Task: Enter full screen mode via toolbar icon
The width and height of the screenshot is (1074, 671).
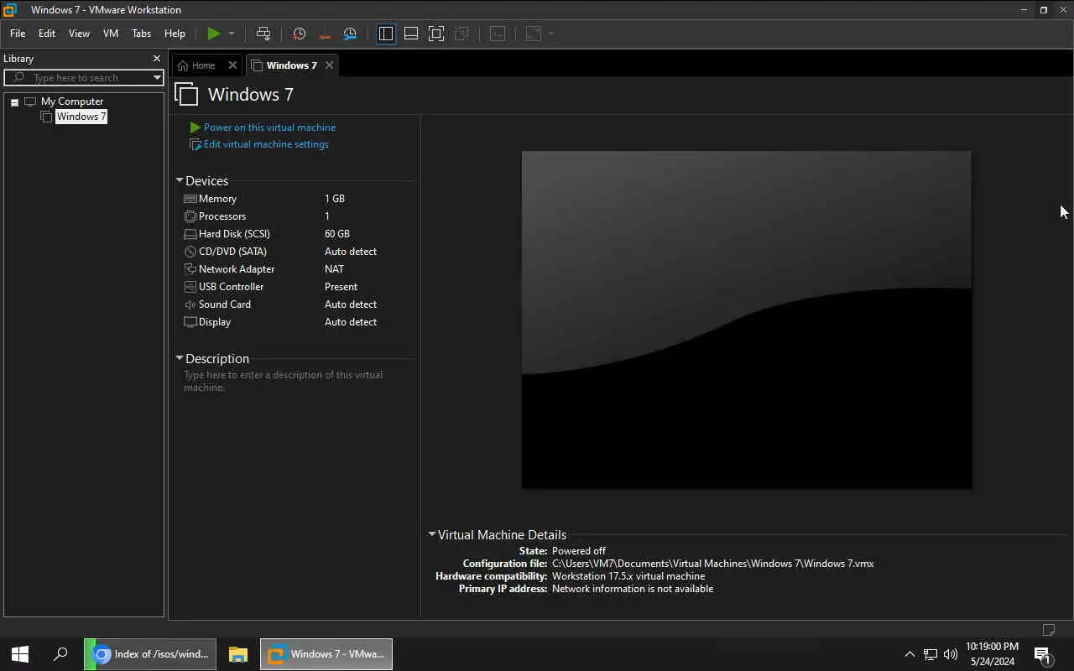Action: click(x=436, y=34)
